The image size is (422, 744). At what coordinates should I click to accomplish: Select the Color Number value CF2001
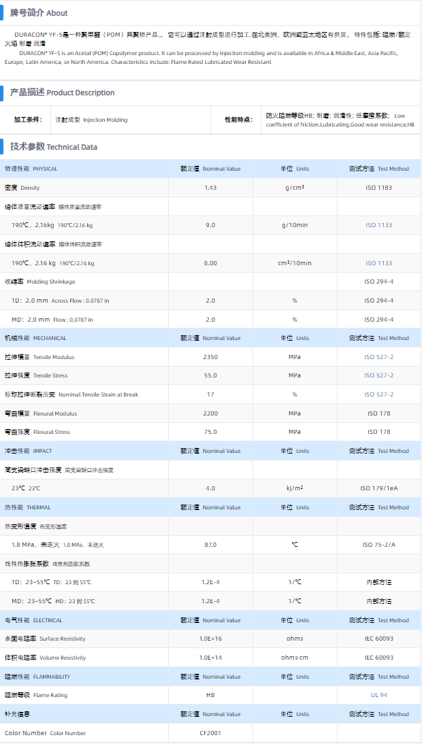tap(210, 733)
